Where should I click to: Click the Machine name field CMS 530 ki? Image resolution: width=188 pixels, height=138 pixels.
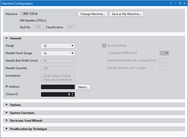47,14
